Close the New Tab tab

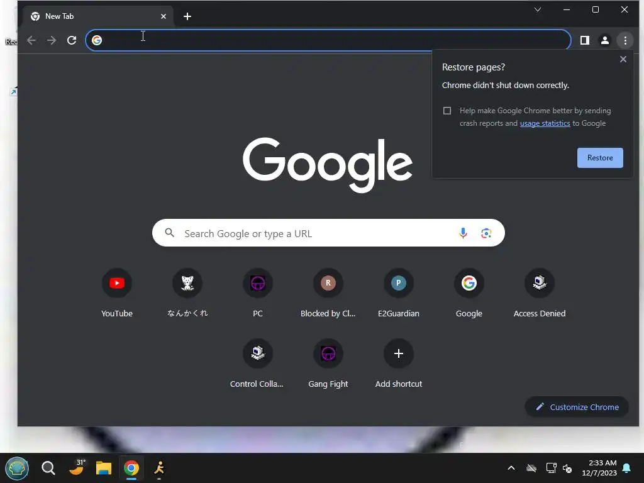click(x=164, y=16)
